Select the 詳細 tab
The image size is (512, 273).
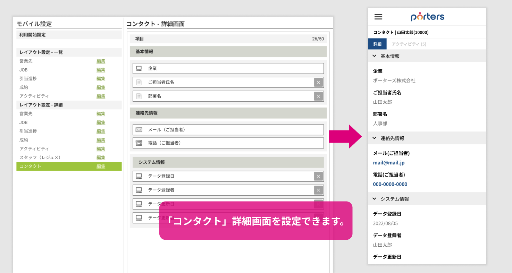377,44
